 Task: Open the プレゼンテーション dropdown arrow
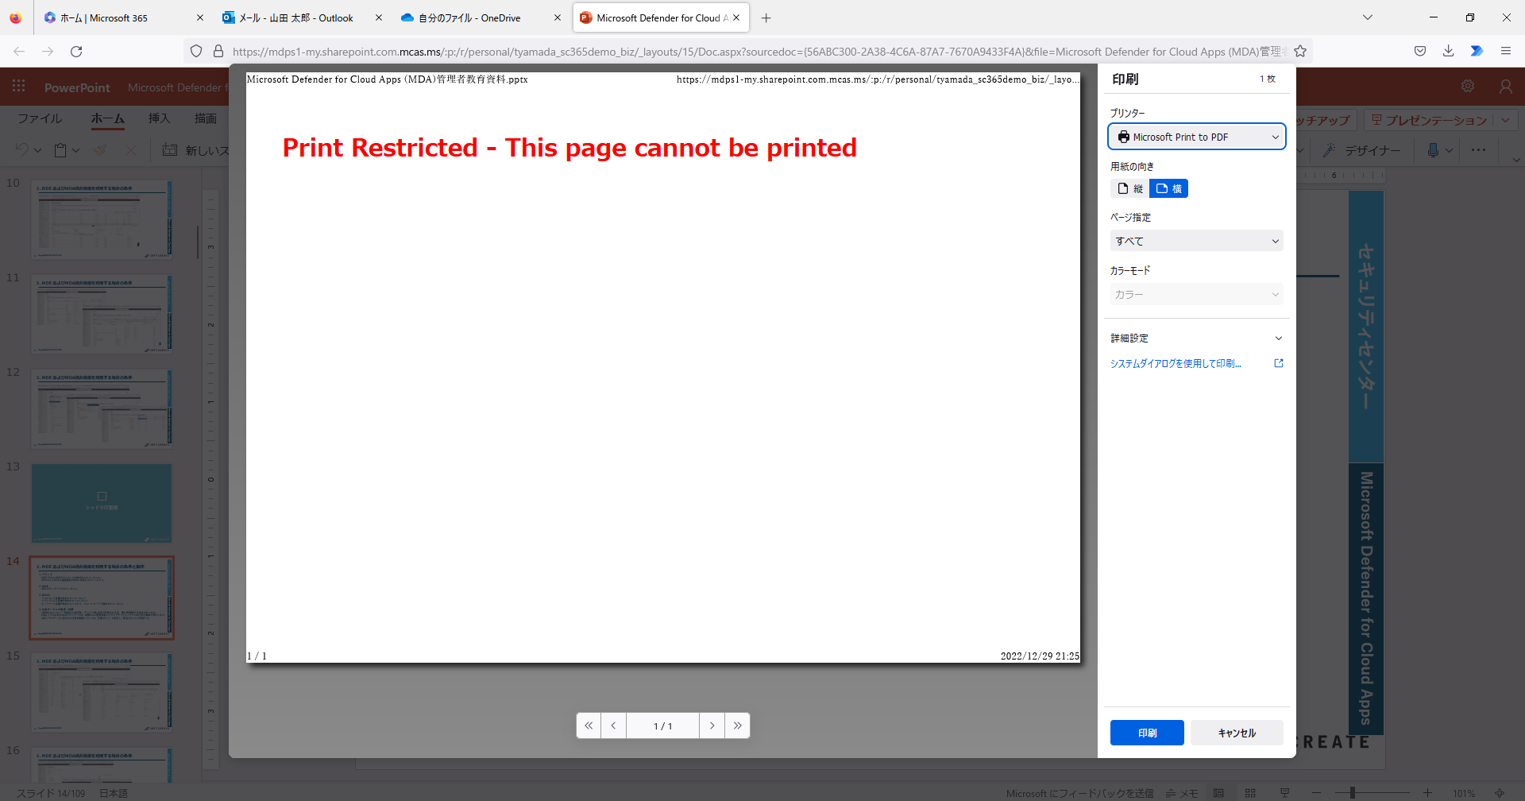pyautogui.click(x=1506, y=120)
